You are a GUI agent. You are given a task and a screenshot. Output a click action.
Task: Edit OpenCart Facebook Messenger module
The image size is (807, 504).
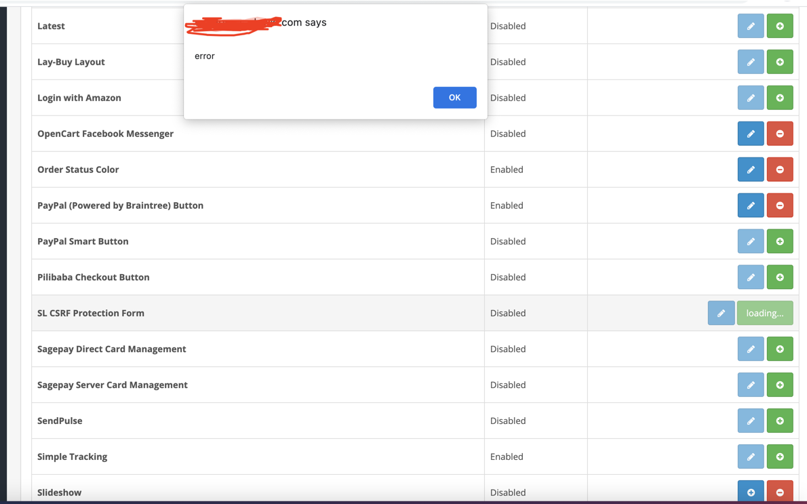(751, 134)
